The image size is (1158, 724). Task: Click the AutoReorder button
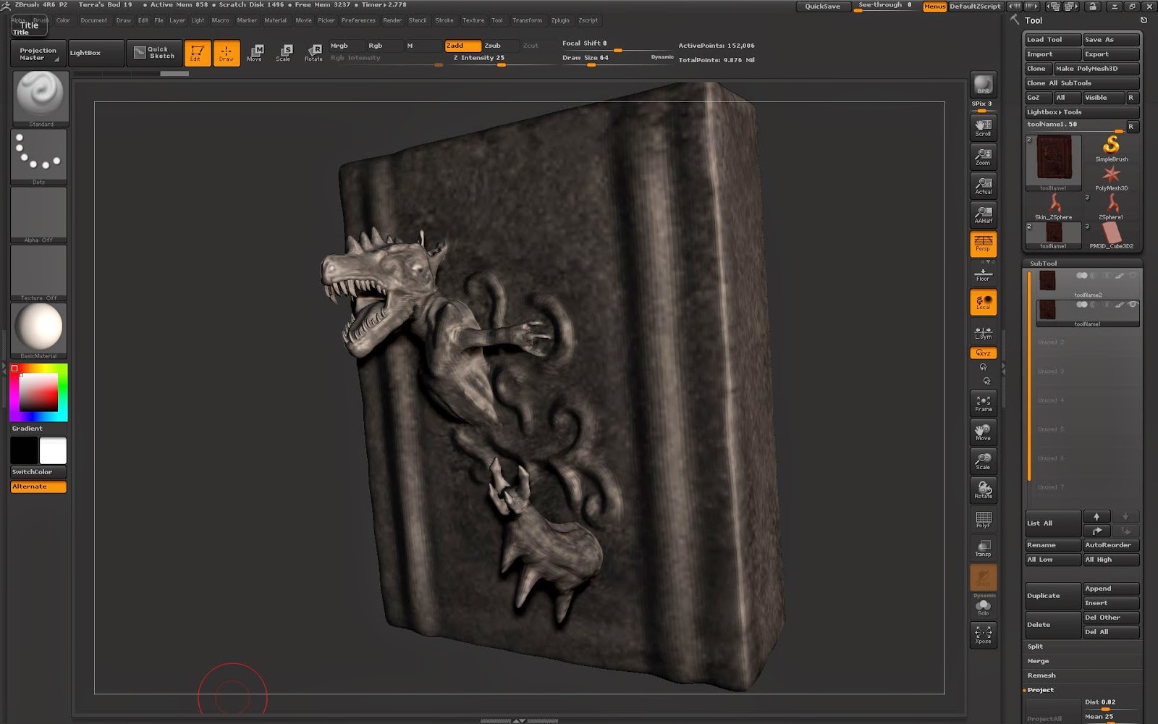click(x=1111, y=545)
